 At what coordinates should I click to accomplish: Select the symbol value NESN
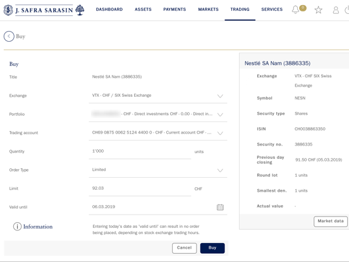(300, 98)
